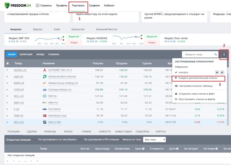This screenshot has height=165, width=231.
Task: Click the ticker search magnifier icon
Action: click(216, 54)
